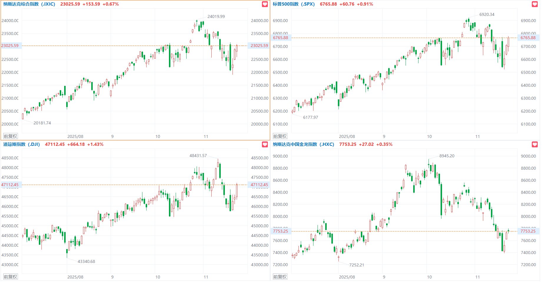Open the 纳斯达克中国金龙指数 (.HXC) title
Image resolution: width=543 pixels, height=282 pixels.
(x=303, y=144)
